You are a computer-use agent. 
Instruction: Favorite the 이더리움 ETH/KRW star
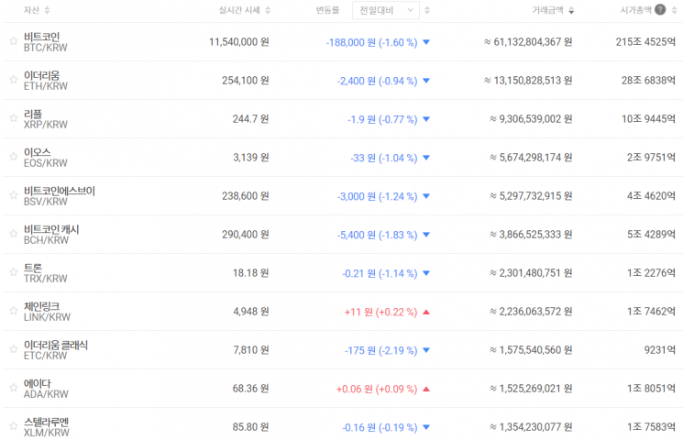(x=14, y=79)
